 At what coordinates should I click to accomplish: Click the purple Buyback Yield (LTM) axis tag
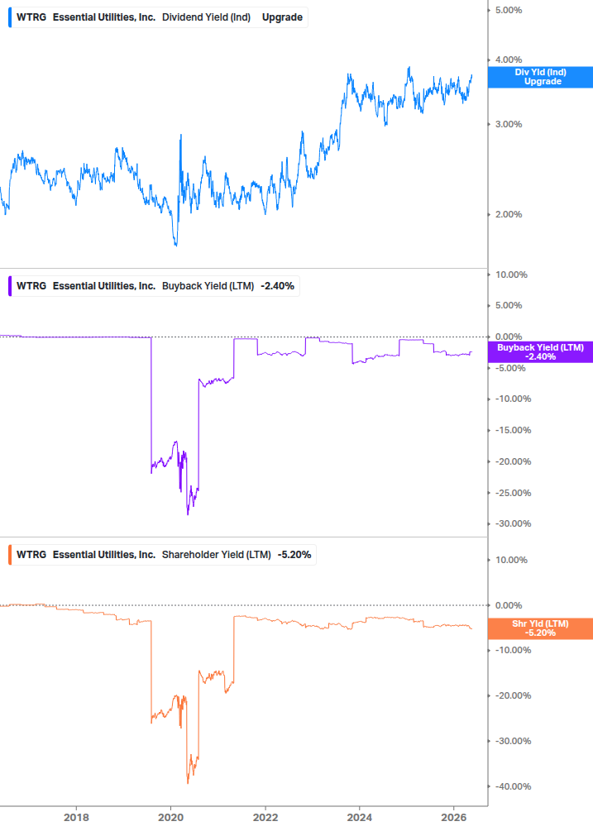tap(540, 352)
